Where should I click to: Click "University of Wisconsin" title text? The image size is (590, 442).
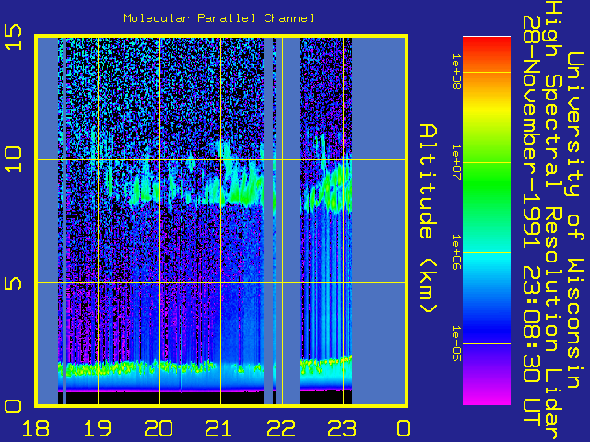(x=575, y=220)
